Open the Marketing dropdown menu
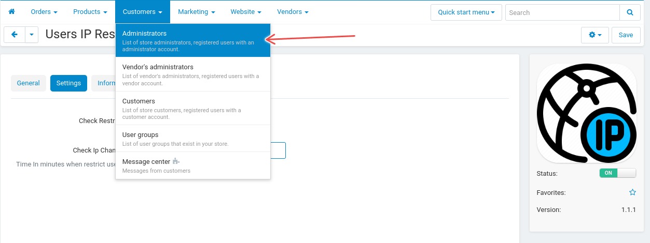 click(x=196, y=11)
